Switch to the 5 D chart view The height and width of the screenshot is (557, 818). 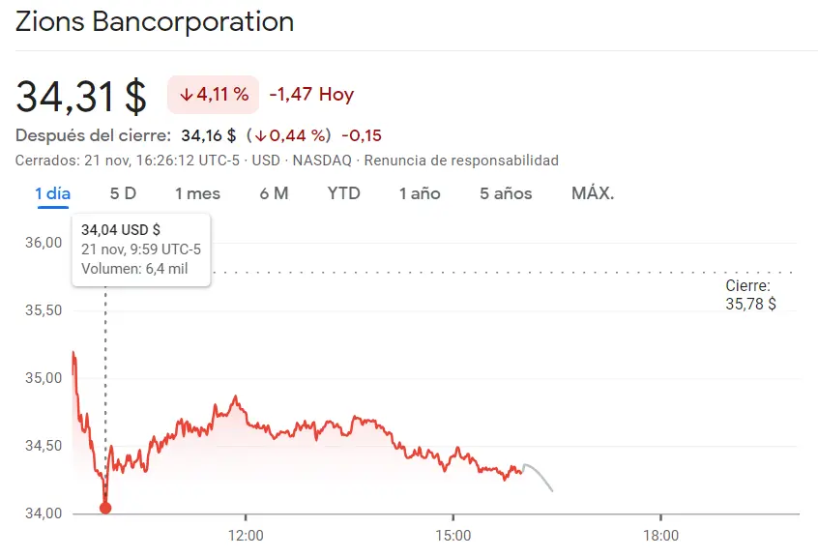tap(123, 193)
